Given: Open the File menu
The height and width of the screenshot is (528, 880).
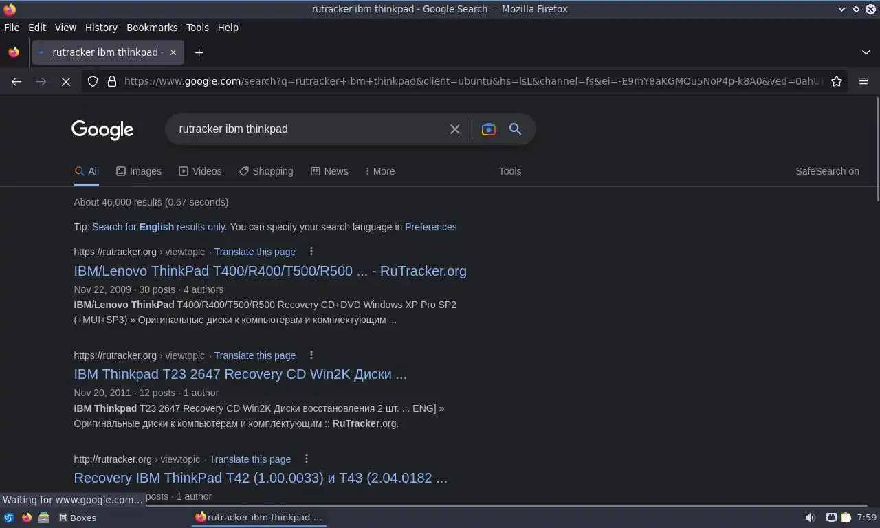Looking at the screenshot, I should pyautogui.click(x=12, y=27).
